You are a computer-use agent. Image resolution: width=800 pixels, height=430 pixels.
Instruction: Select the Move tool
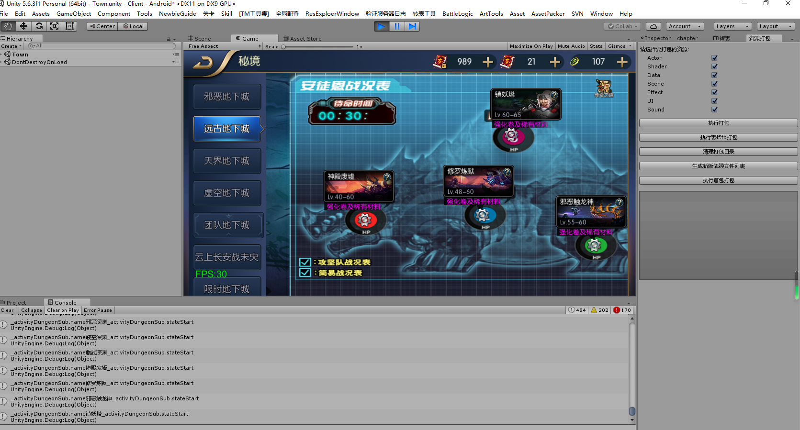[x=23, y=26]
